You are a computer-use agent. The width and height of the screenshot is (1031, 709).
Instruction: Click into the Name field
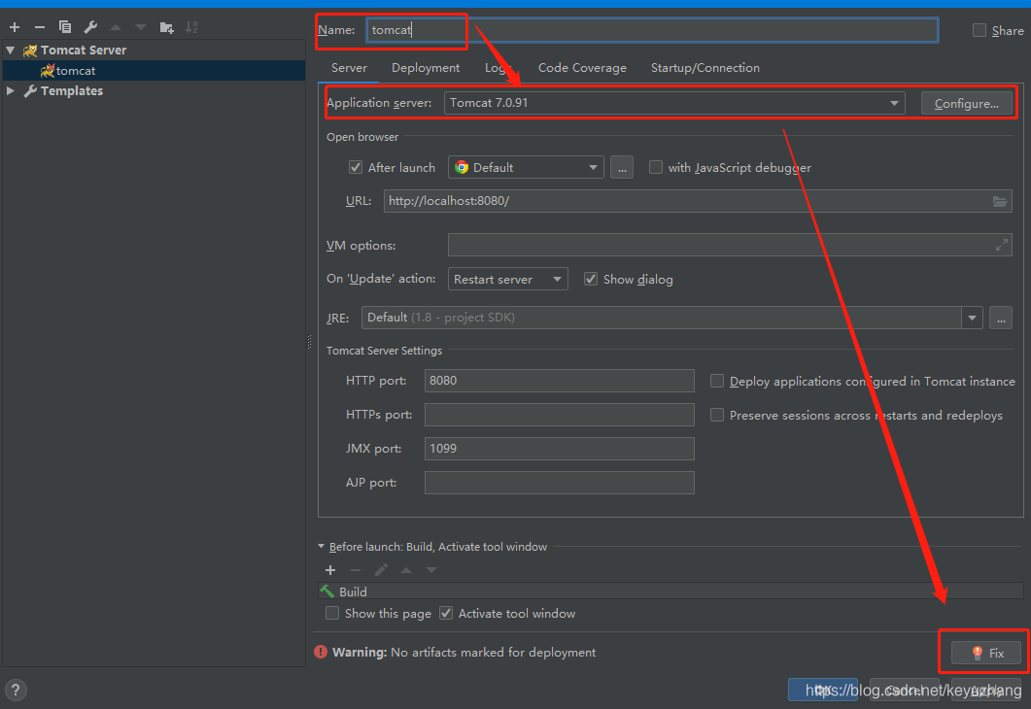(652, 30)
